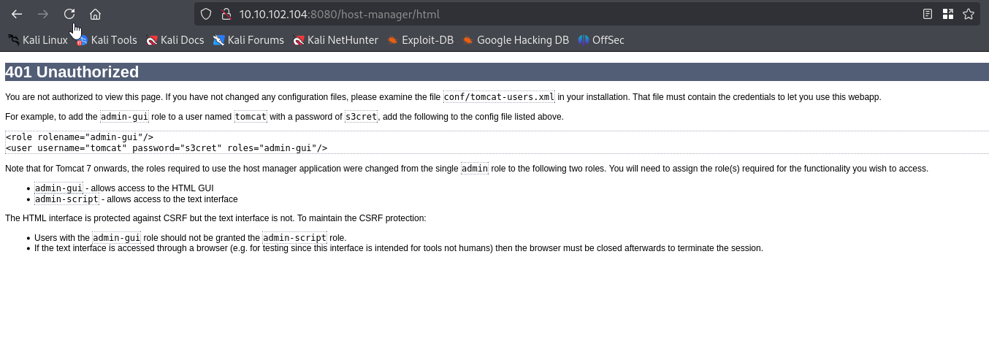Viewport: 989px width, 346px height.
Task: Open the Google Hacking DB bookmark
Action: (x=516, y=40)
